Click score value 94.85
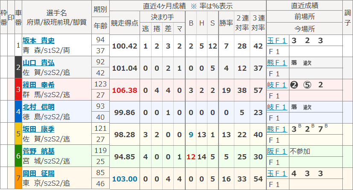Screen dimensions: 353x190 (125, 157)
